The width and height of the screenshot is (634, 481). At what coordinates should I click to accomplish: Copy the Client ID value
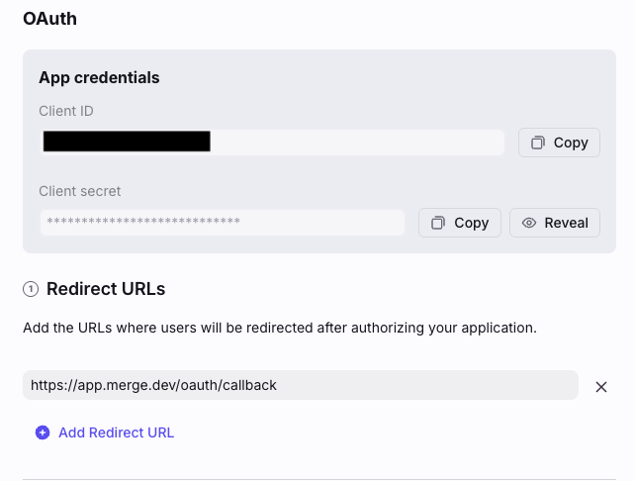(x=559, y=143)
